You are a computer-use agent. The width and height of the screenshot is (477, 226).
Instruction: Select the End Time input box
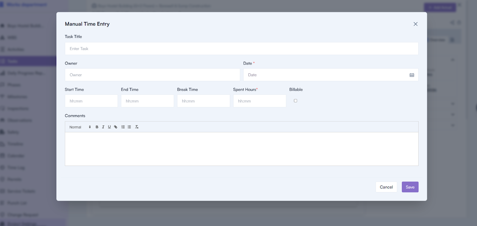tap(147, 101)
